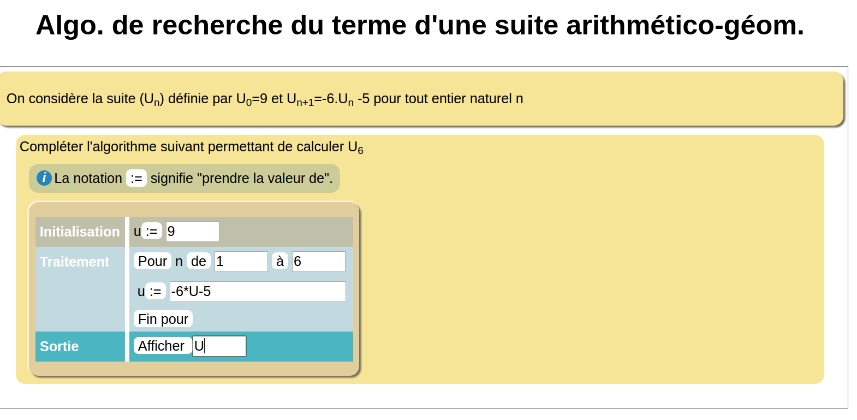Select the "Traitement" row label

click(75, 262)
